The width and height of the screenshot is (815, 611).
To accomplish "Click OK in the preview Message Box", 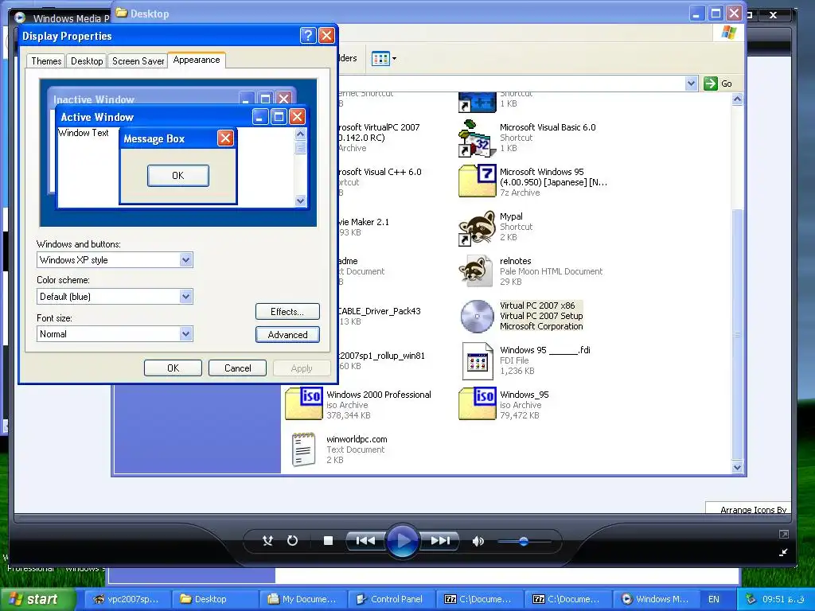I will 177,176.
